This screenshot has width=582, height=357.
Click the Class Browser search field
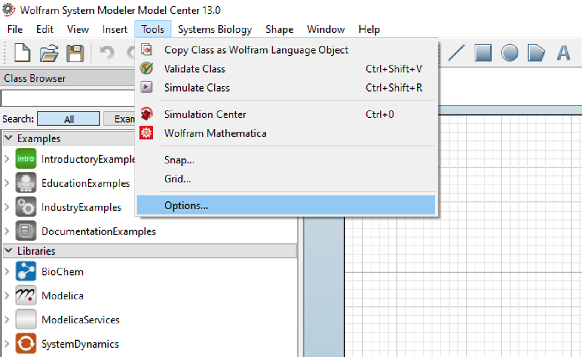64,98
